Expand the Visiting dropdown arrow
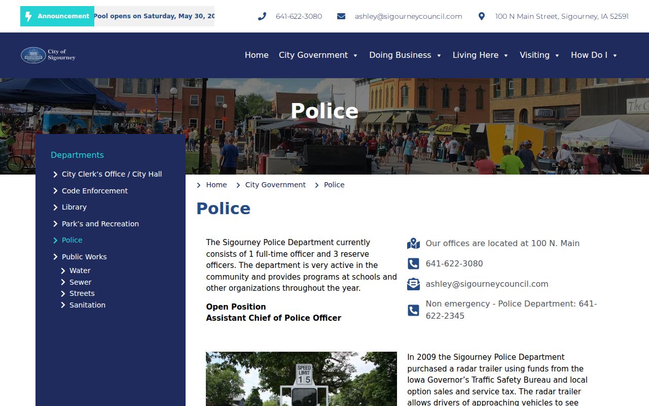Viewport: 649px width, 406px height. point(557,55)
